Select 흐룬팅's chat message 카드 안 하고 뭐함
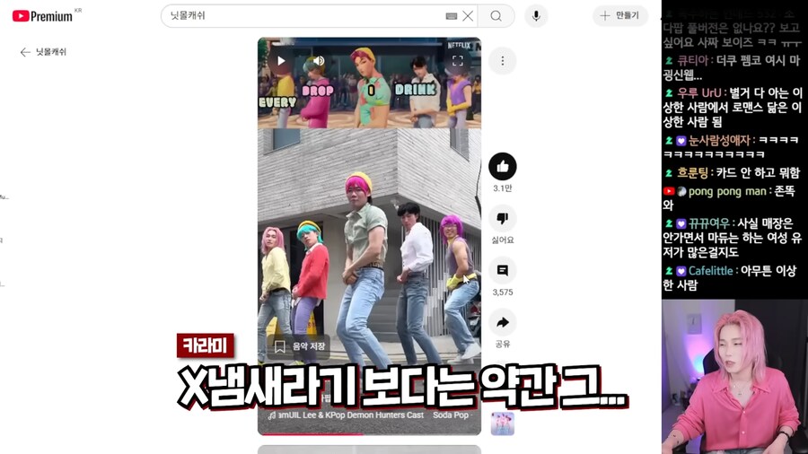Screen dimensions: 808x454 (732, 173)
